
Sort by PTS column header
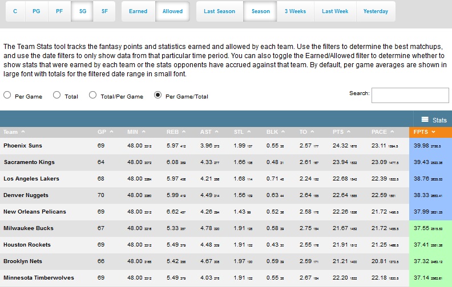341,132
